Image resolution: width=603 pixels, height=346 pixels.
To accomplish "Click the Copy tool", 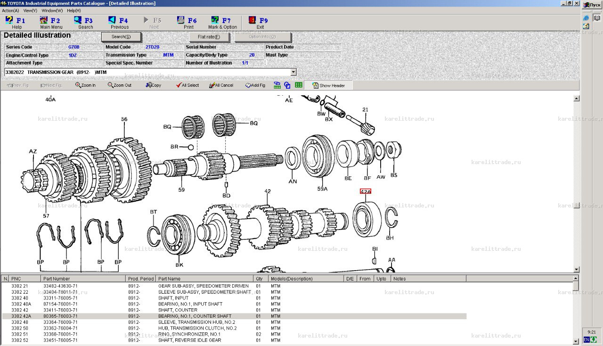I will tap(154, 85).
